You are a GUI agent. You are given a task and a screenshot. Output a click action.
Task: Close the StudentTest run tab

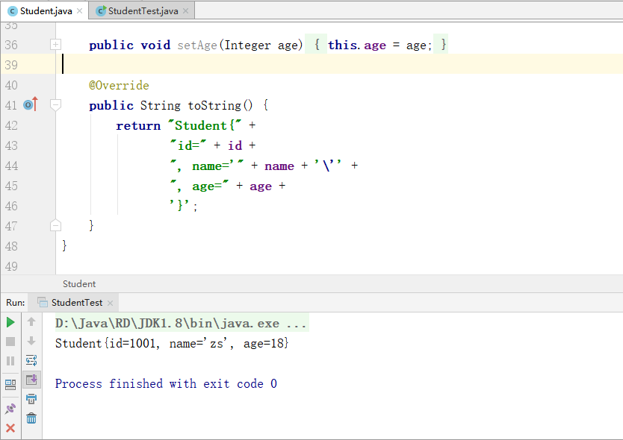pyautogui.click(x=110, y=303)
